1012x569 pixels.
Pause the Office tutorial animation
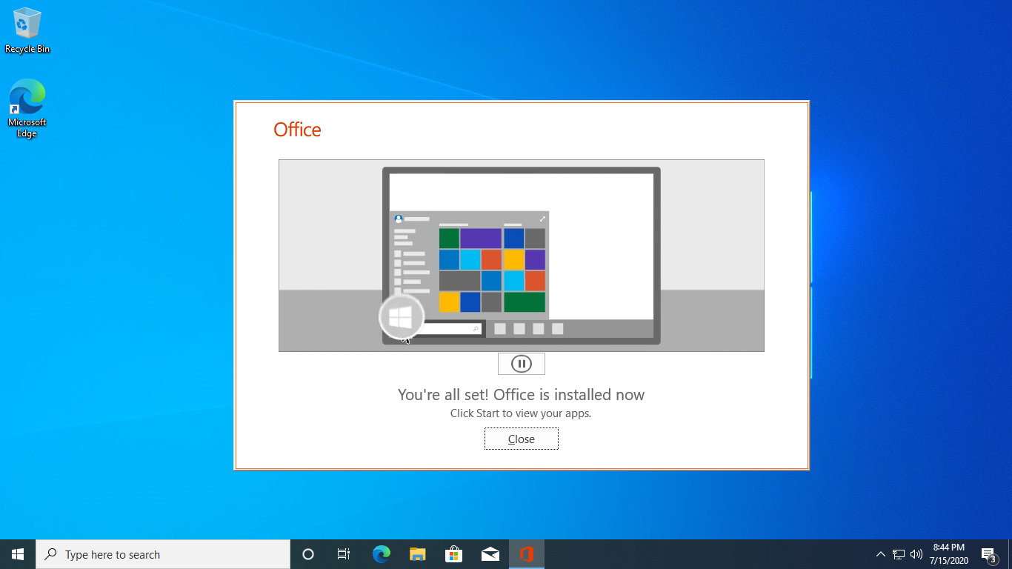coord(521,364)
